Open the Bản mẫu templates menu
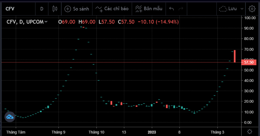 coord(149,8)
